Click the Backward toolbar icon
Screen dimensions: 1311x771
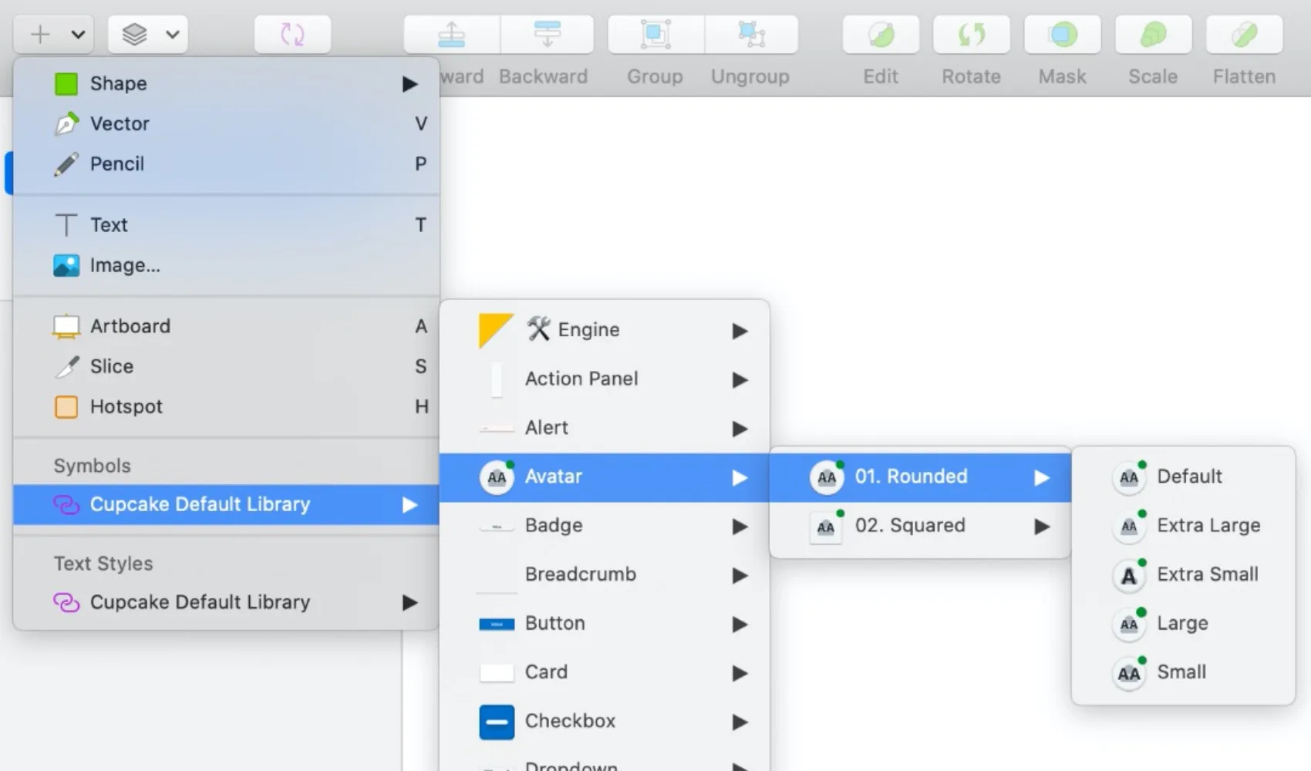pos(547,35)
